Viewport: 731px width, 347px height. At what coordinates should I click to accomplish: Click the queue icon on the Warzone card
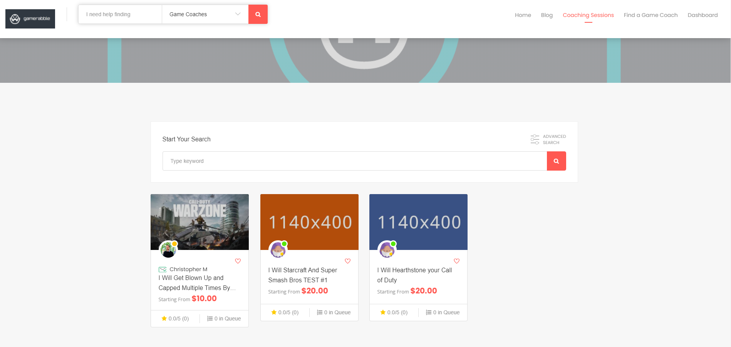(x=210, y=319)
